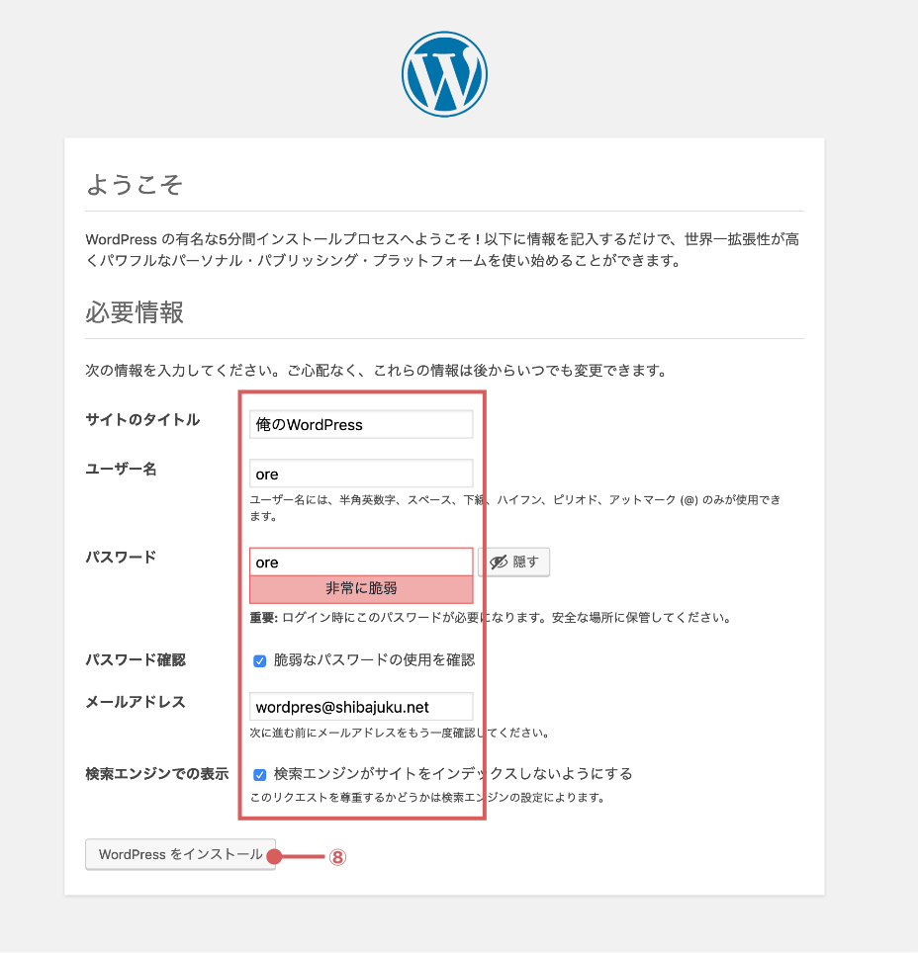Focus the サイトのタイトル input field
Screen dimensions: 918x953
coord(361,424)
